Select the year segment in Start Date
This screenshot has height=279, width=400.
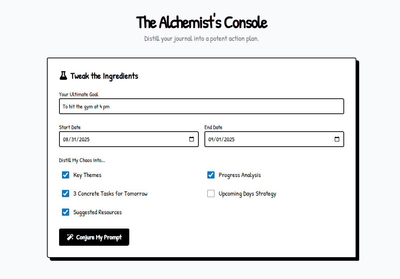84,139
